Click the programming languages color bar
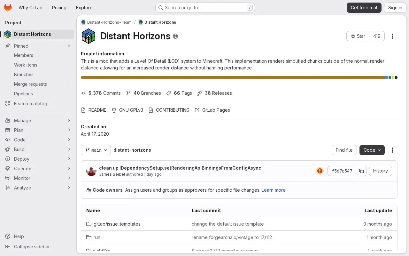409x256 pixels. coord(239,77)
